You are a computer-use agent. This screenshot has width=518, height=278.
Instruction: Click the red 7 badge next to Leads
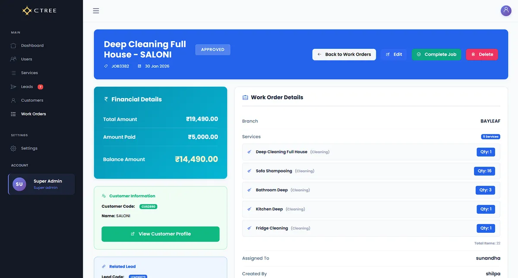40,87
